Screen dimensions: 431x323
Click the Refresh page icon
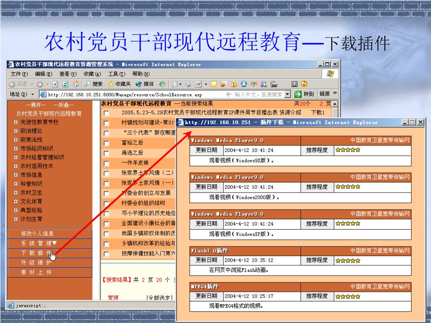[65, 84]
